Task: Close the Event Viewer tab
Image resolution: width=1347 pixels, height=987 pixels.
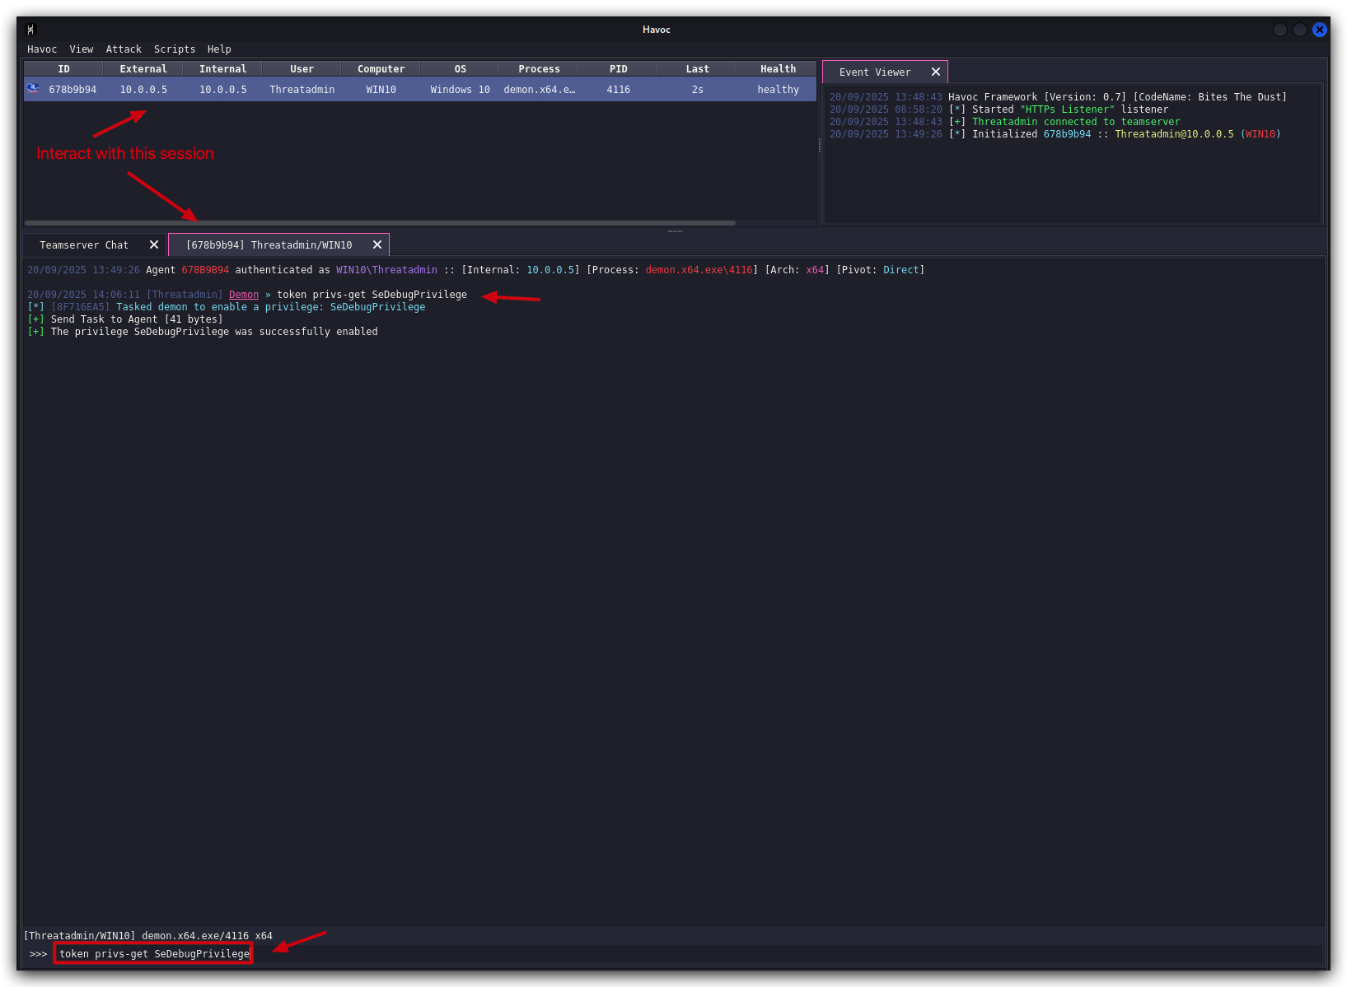Action: (936, 72)
